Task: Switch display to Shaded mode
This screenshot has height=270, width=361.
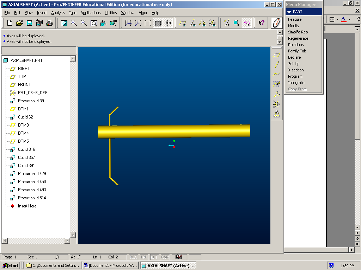Action: [x=158, y=23]
